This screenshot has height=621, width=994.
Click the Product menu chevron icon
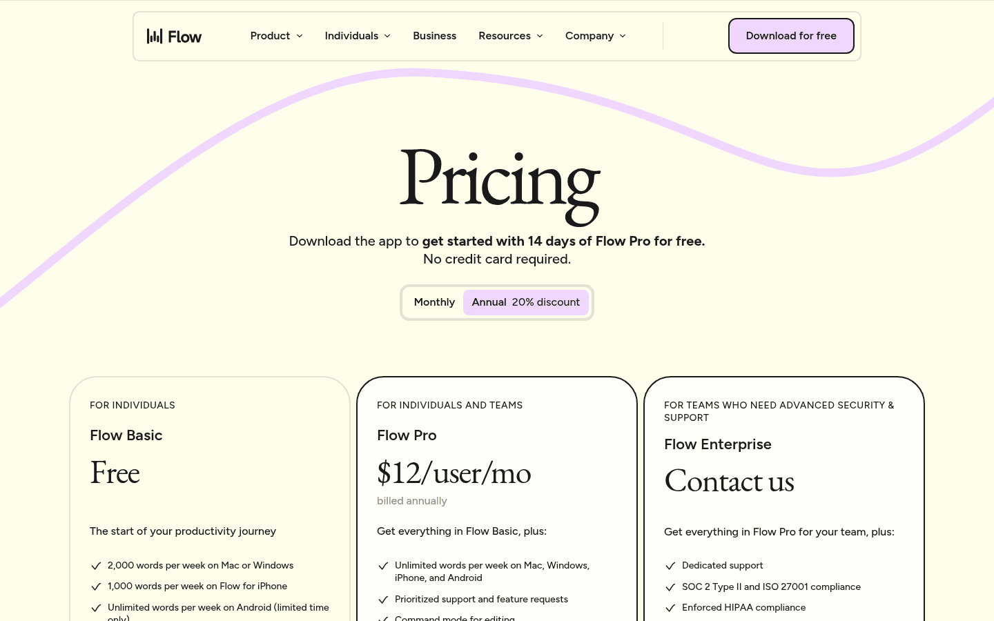coord(300,36)
